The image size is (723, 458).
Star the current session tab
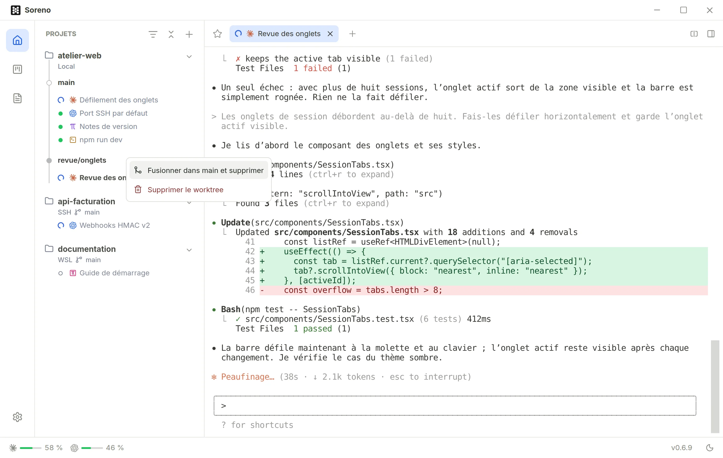click(x=218, y=34)
